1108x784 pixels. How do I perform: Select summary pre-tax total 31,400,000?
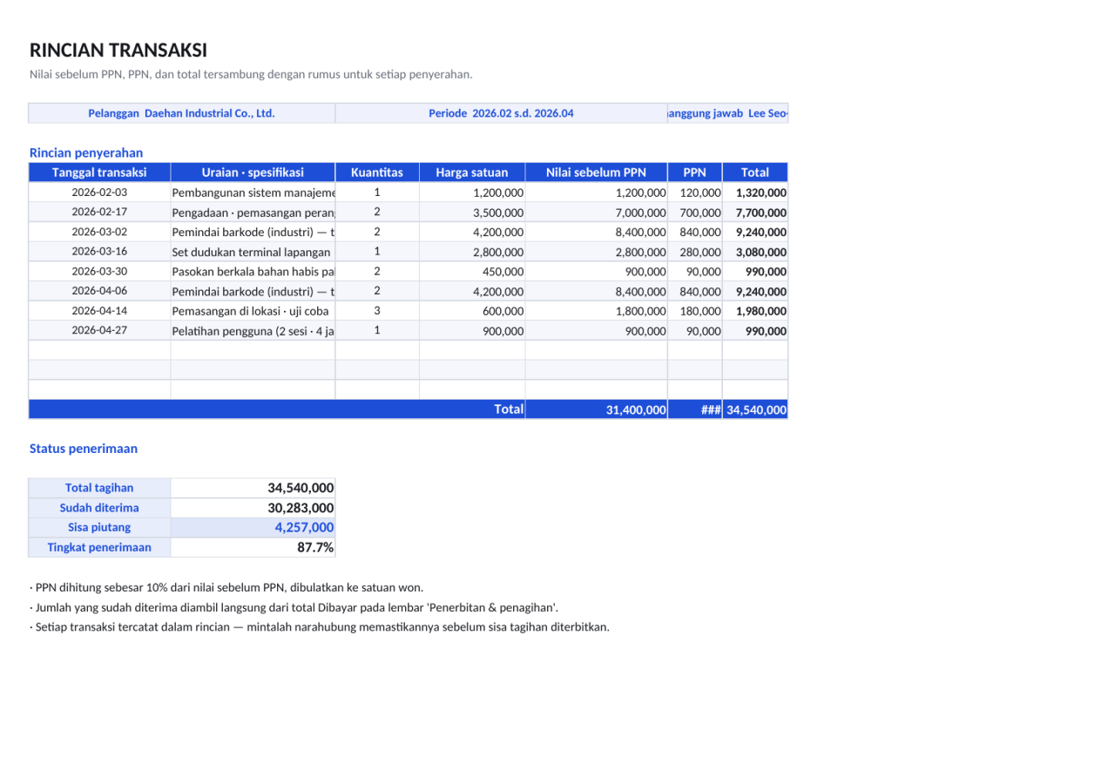click(596, 409)
